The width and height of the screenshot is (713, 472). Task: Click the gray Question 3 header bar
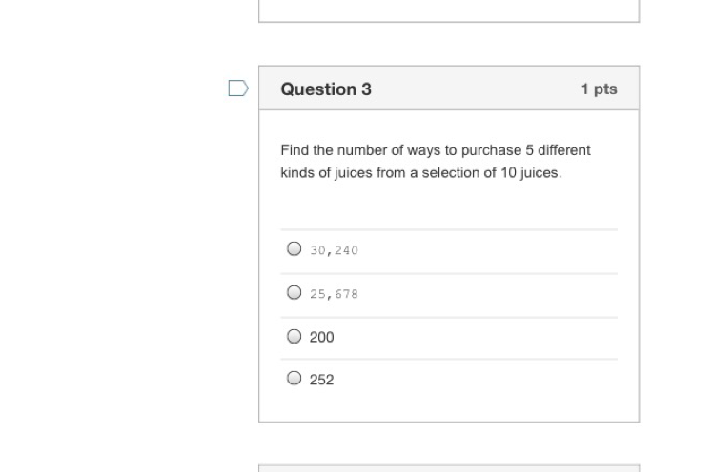tap(477, 88)
